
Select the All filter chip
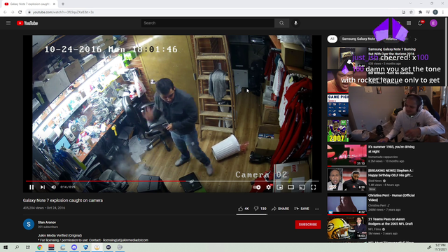pyautogui.click(x=332, y=39)
